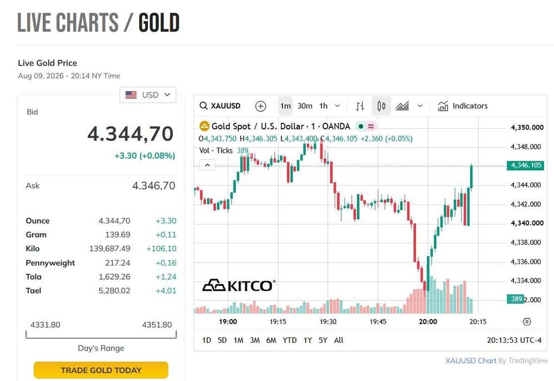554x381 pixels.
Task: Open chart settings hexagon icon
Action: 527,322
